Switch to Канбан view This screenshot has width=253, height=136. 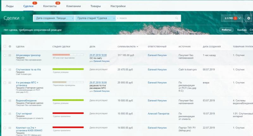pyautogui.click(x=242, y=30)
